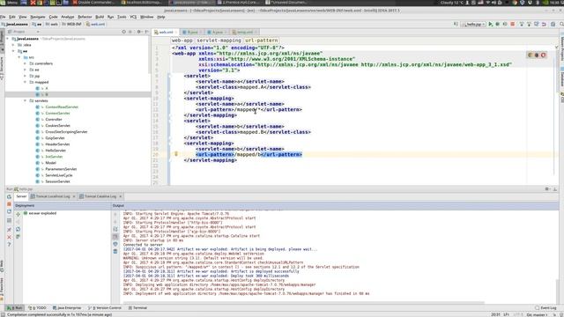Open the Refactor menu
564x317 pixels.
(85, 17)
